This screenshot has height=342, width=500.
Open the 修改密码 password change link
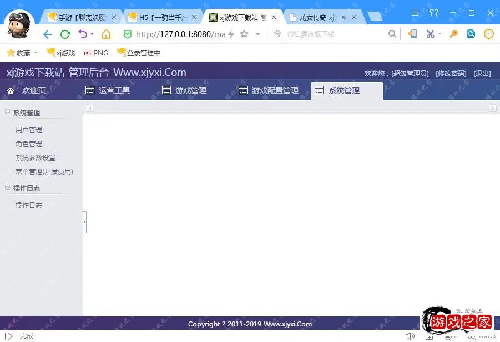(451, 73)
